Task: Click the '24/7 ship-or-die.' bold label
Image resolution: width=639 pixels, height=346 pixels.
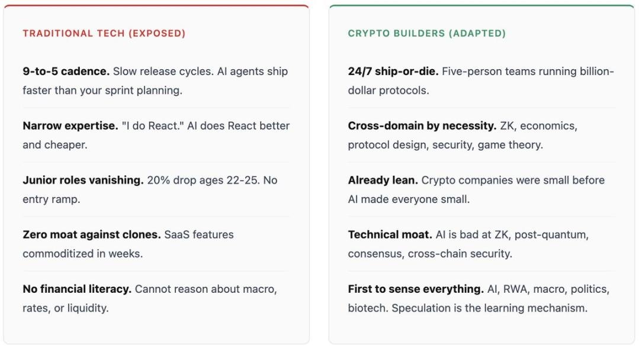Action: point(393,72)
